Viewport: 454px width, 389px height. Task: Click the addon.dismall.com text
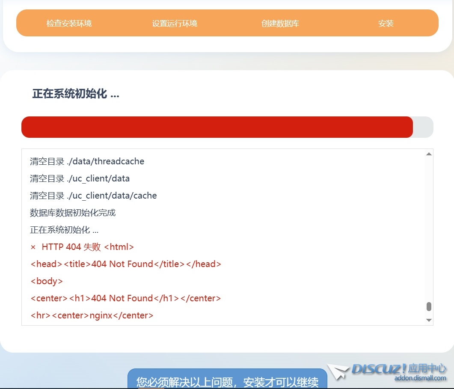tap(420, 378)
